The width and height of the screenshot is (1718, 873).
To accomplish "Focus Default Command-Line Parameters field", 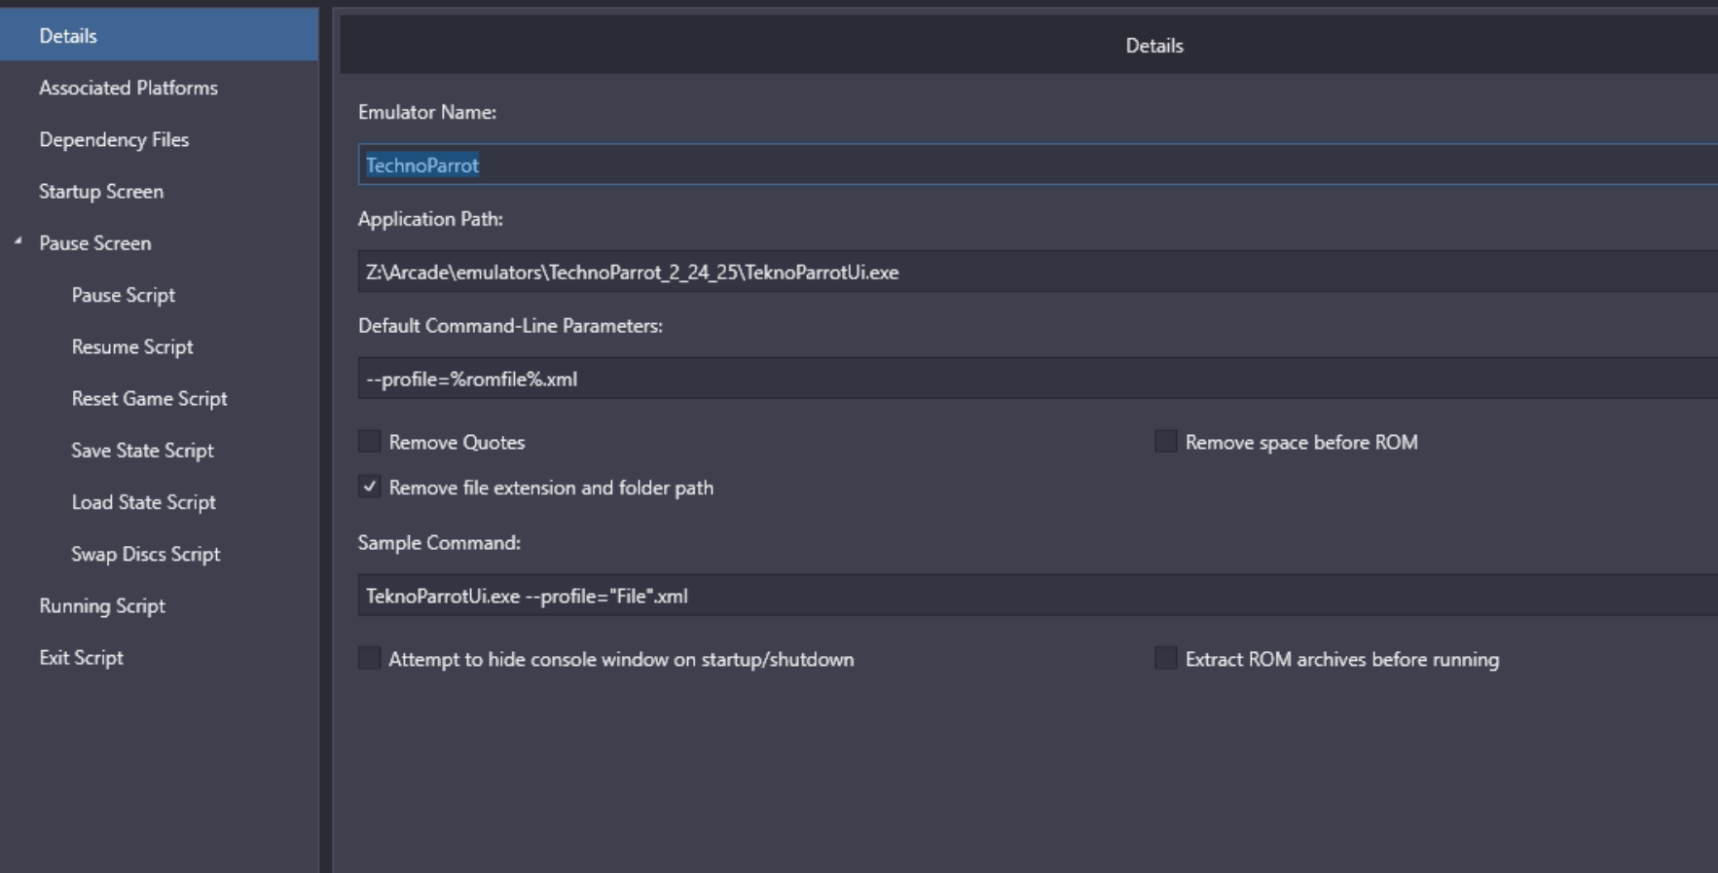I will pyautogui.click(x=973, y=379).
